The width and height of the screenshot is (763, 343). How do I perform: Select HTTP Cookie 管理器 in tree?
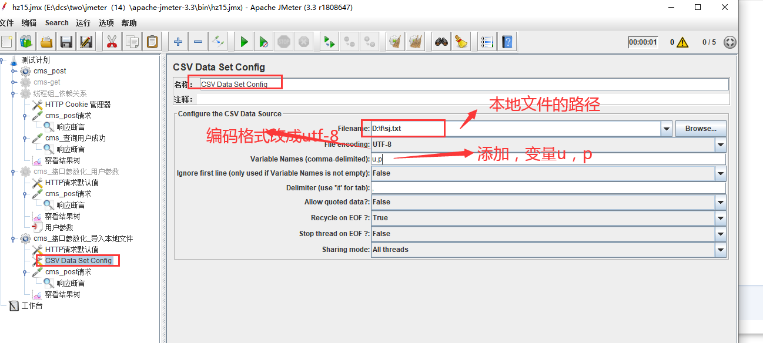(x=78, y=105)
